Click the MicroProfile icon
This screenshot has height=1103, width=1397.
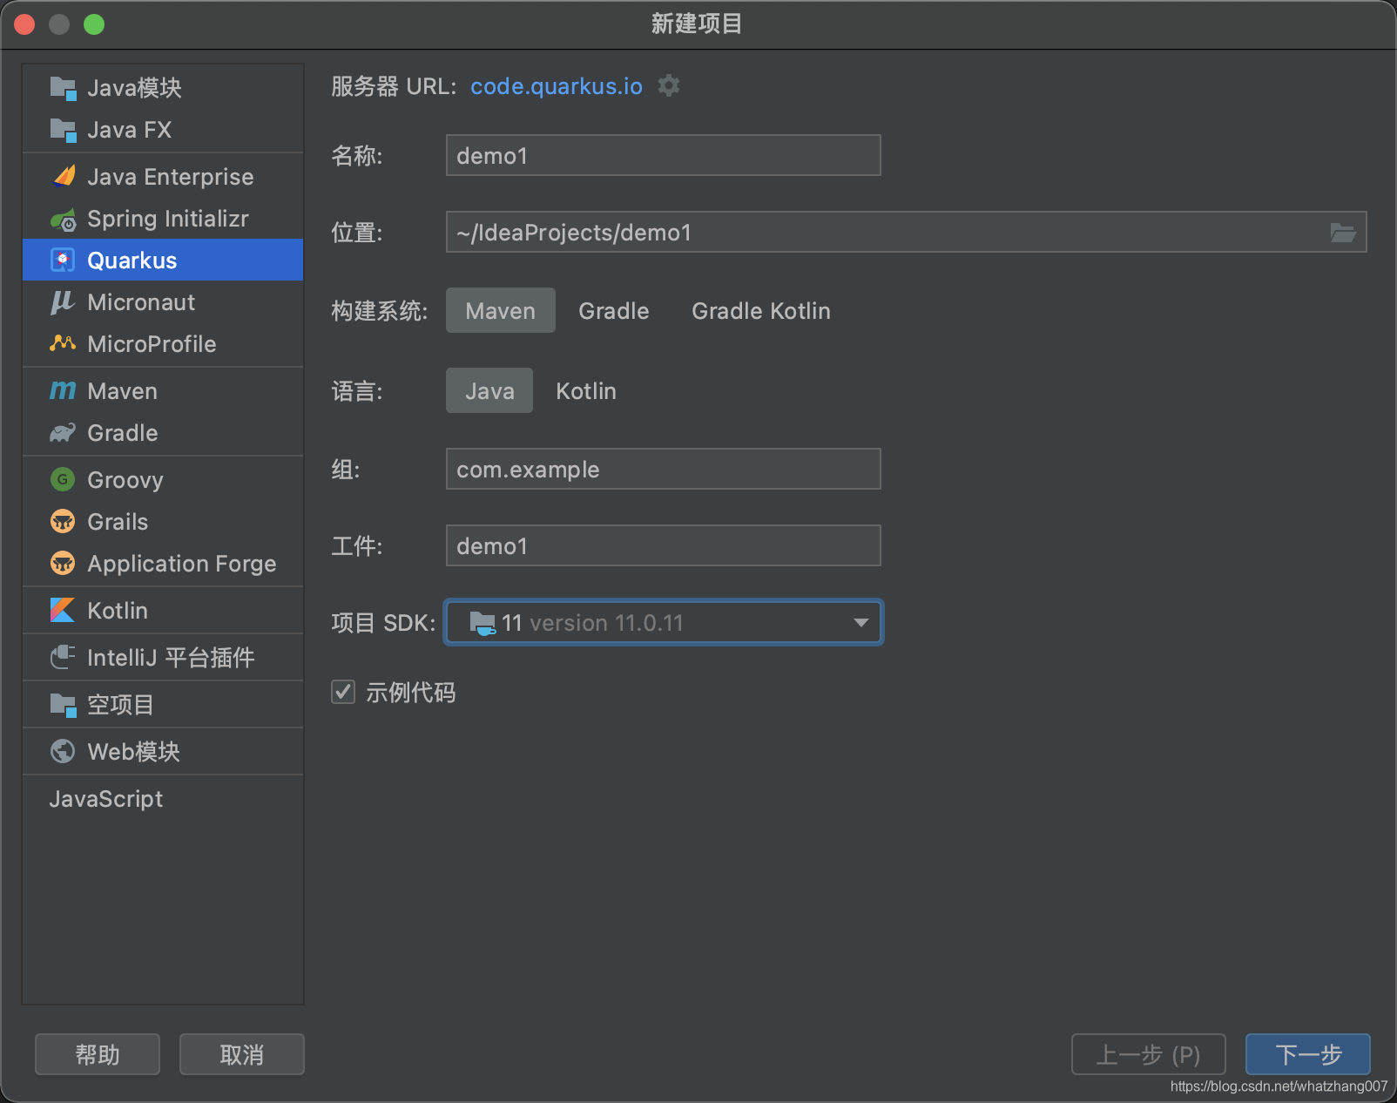coord(63,343)
